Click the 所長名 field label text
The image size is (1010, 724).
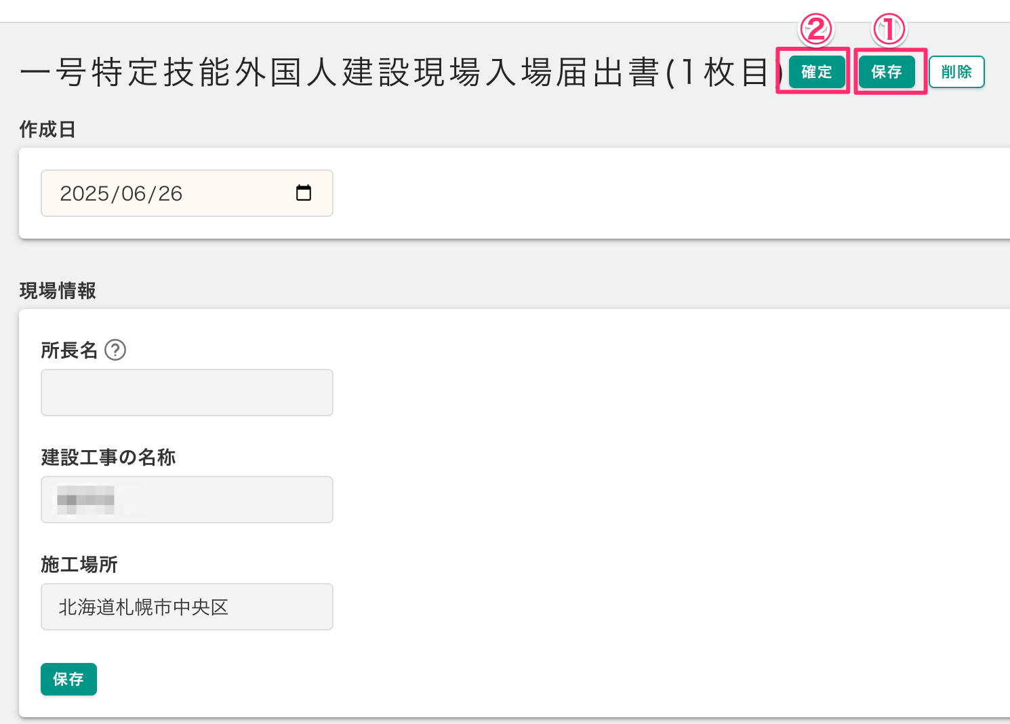click(x=69, y=350)
